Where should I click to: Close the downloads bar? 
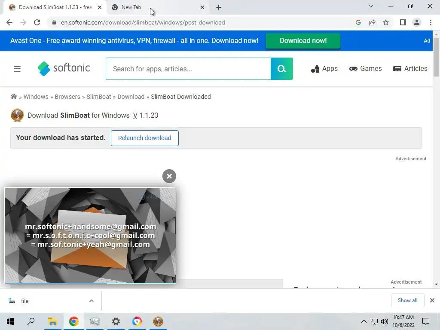click(432, 300)
